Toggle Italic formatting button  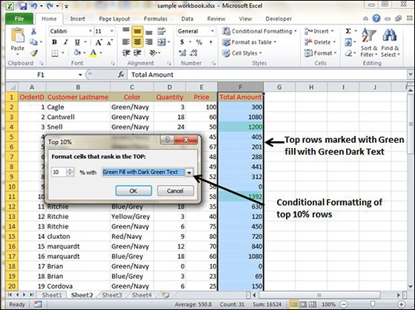pyautogui.click(x=66, y=42)
